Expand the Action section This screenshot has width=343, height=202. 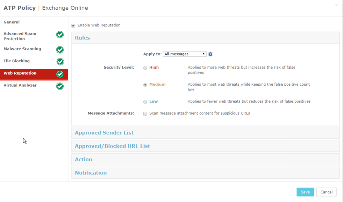(x=205, y=159)
